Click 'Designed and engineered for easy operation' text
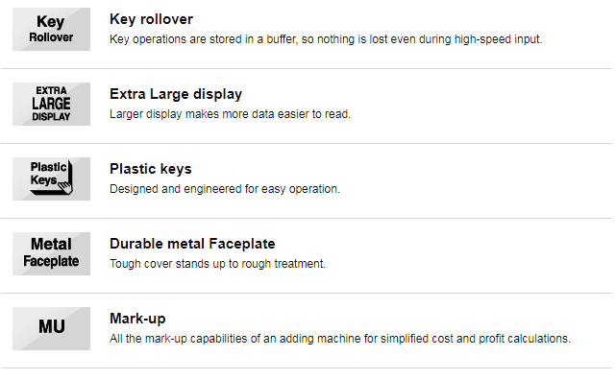This screenshot has height=380, width=616. [x=225, y=189]
